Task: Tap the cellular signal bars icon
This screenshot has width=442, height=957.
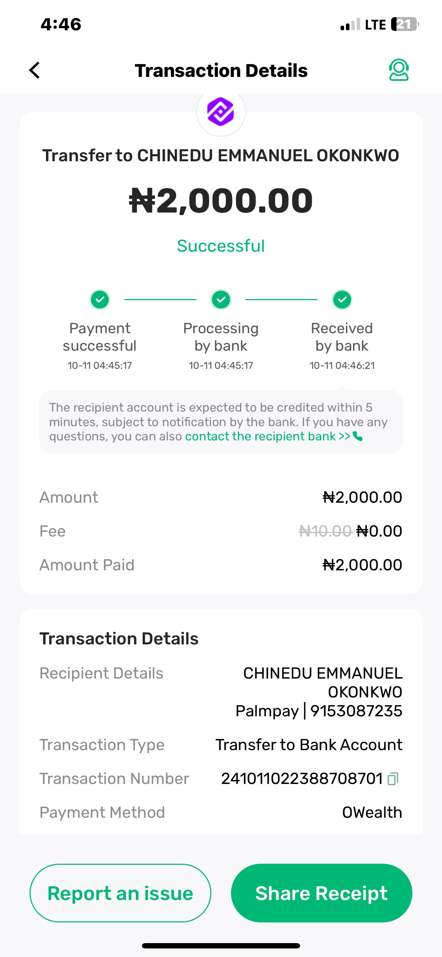Action: point(350,25)
